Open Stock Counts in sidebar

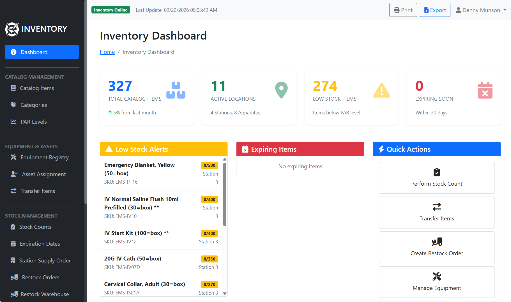pyautogui.click(x=42, y=227)
